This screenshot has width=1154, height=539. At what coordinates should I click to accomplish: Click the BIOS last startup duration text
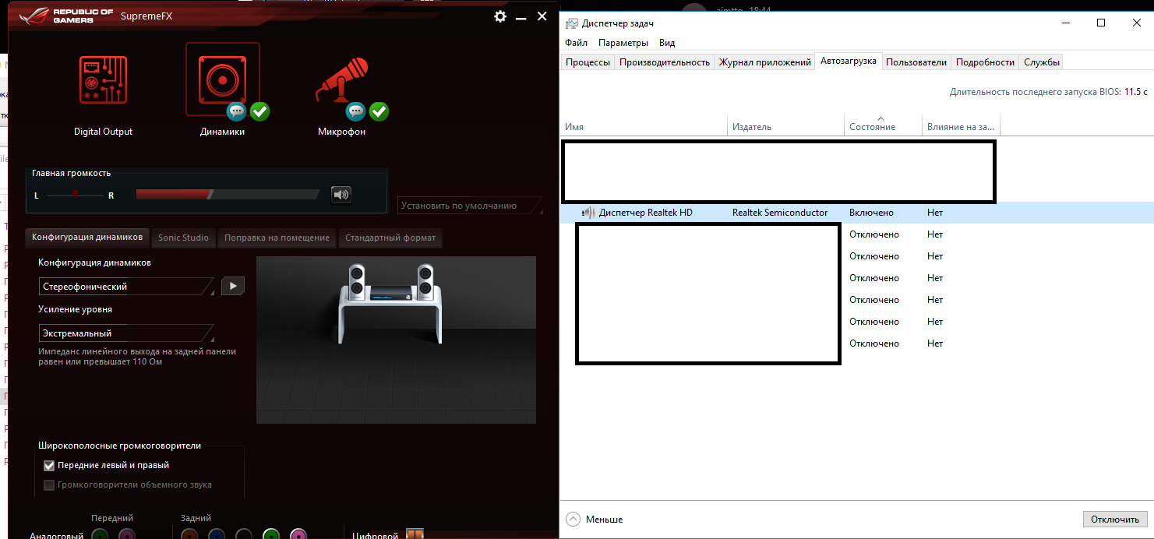(x=1048, y=92)
